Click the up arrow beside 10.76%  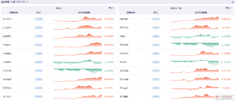[x=222, y=79]
